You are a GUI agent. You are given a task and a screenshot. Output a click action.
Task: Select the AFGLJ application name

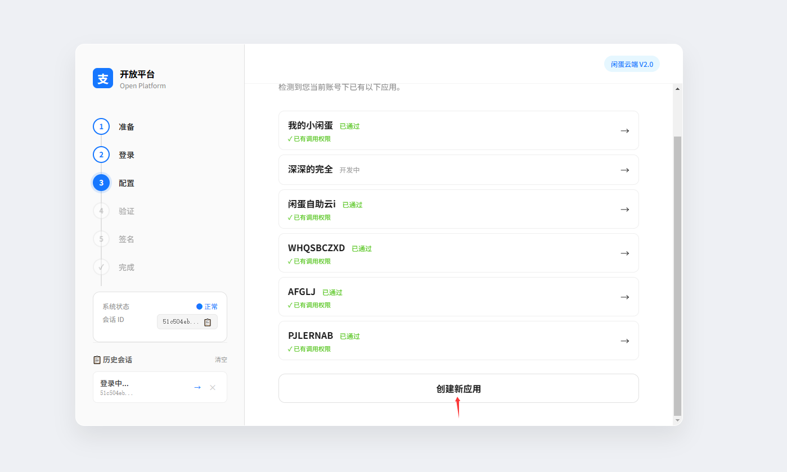coord(302,292)
